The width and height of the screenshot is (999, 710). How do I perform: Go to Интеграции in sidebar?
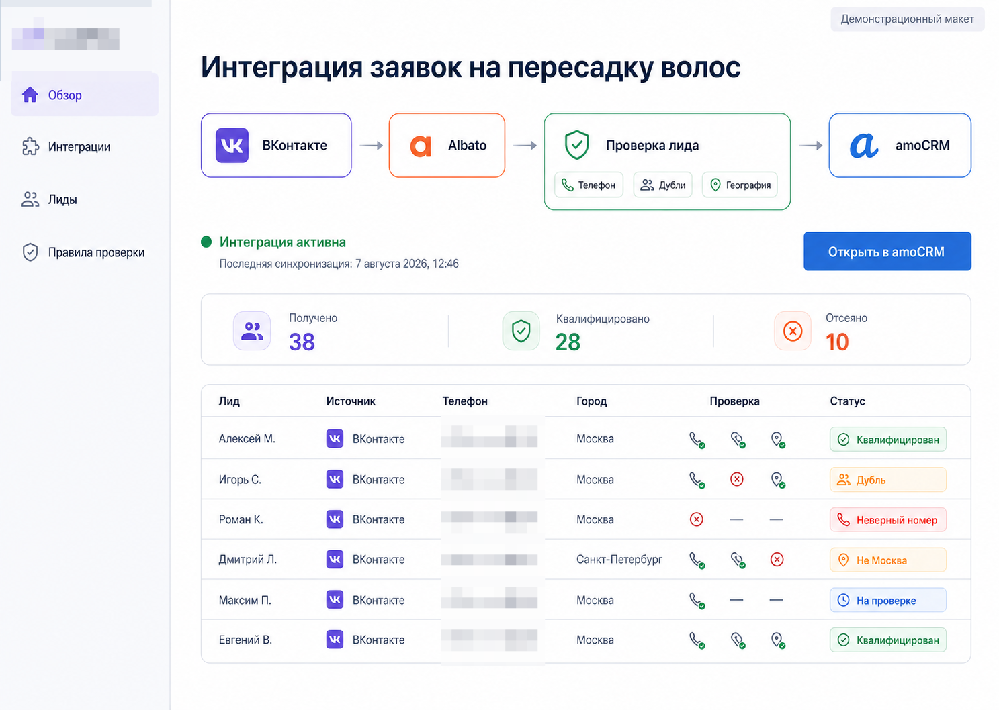(x=79, y=147)
